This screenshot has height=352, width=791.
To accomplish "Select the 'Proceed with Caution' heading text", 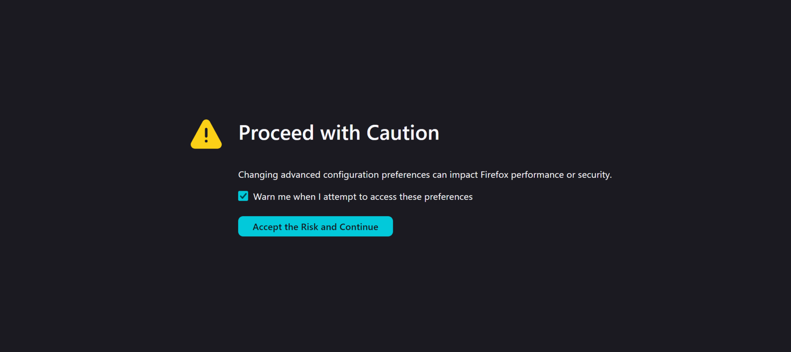I will click(338, 133).
